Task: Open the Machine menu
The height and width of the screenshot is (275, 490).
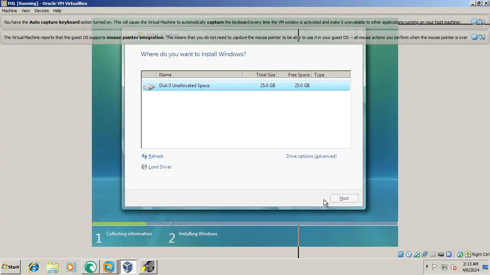Action: point(10,11)
